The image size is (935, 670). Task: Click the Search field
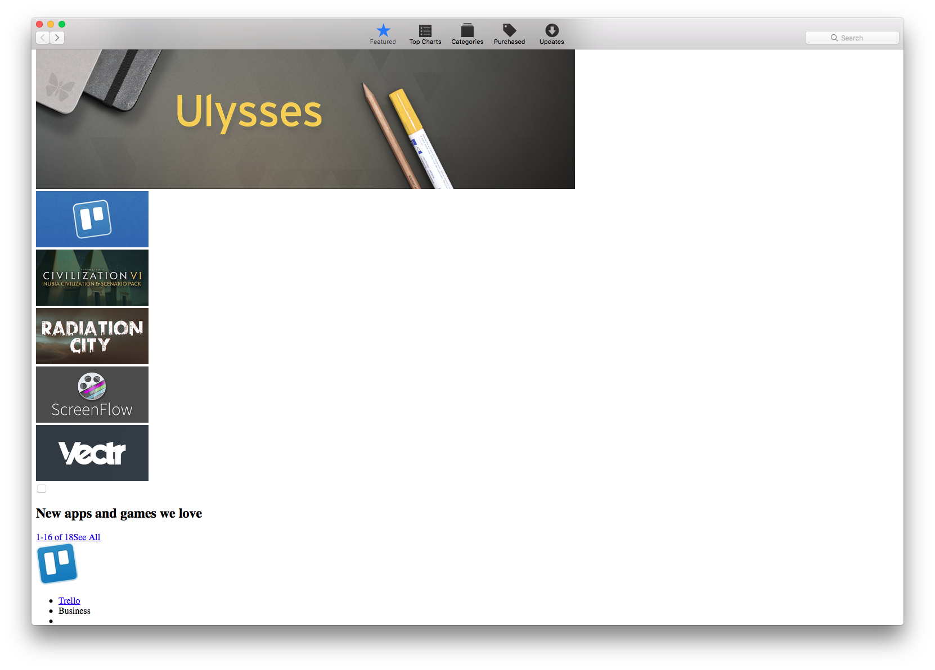click(852, 38)
